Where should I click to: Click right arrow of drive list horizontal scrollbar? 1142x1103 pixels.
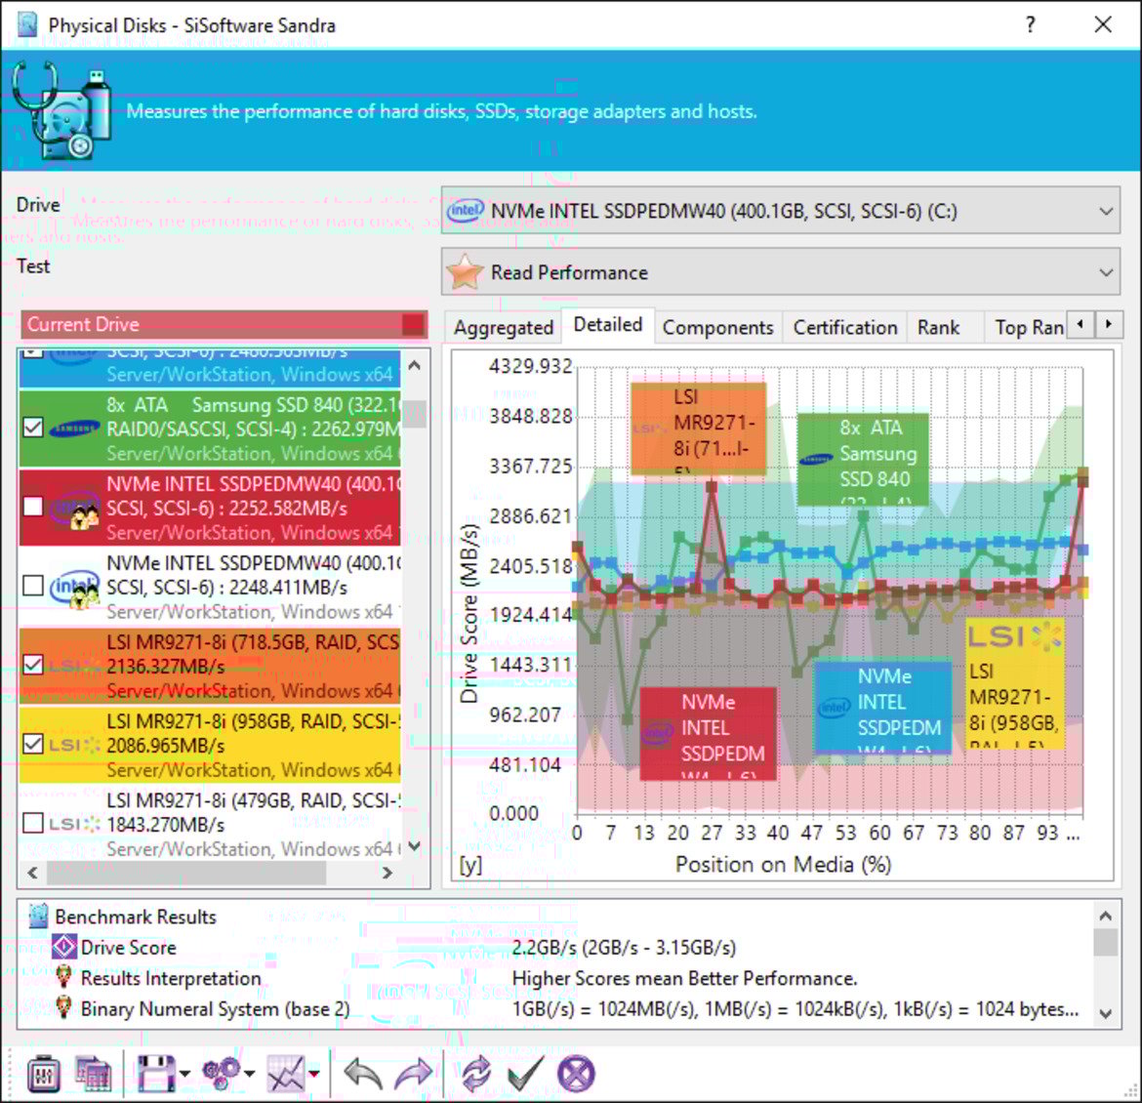387,872
